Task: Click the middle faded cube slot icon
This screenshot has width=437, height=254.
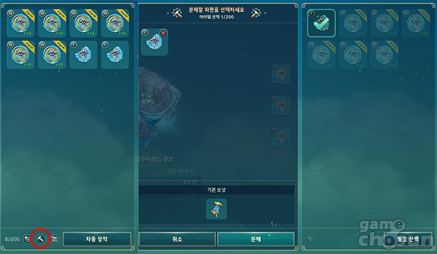Action: click(281, 105)
